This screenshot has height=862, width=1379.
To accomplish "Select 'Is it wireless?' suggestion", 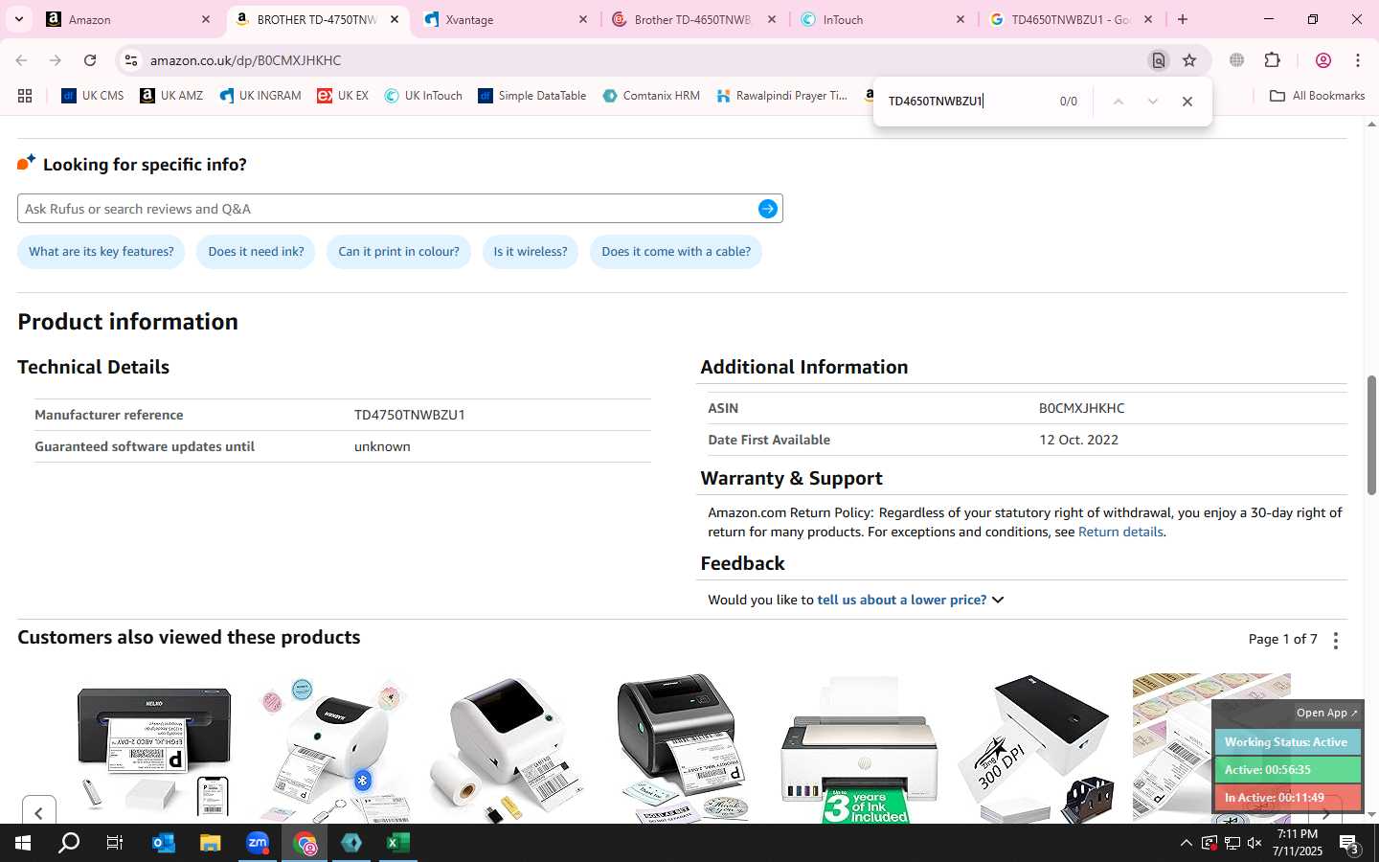I will (531, 252).
